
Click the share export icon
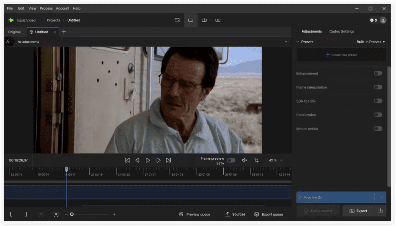tap(381, 211)
